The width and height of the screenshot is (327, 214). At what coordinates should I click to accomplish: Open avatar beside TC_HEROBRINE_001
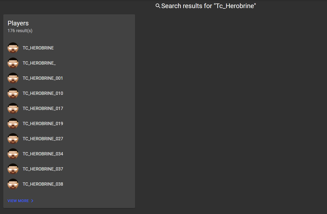(x=13, y=78)
